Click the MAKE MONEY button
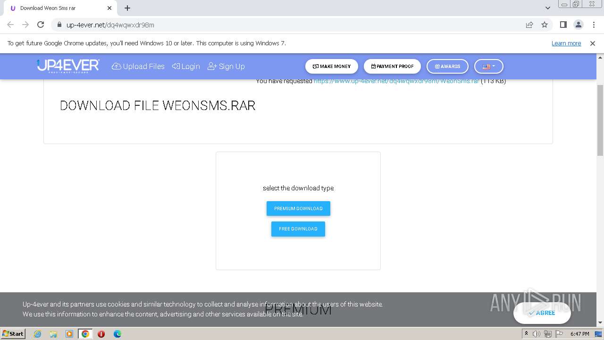604x340 pixels. 332,66
